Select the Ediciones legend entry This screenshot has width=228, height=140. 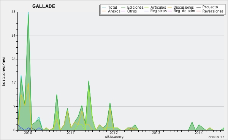135,7
